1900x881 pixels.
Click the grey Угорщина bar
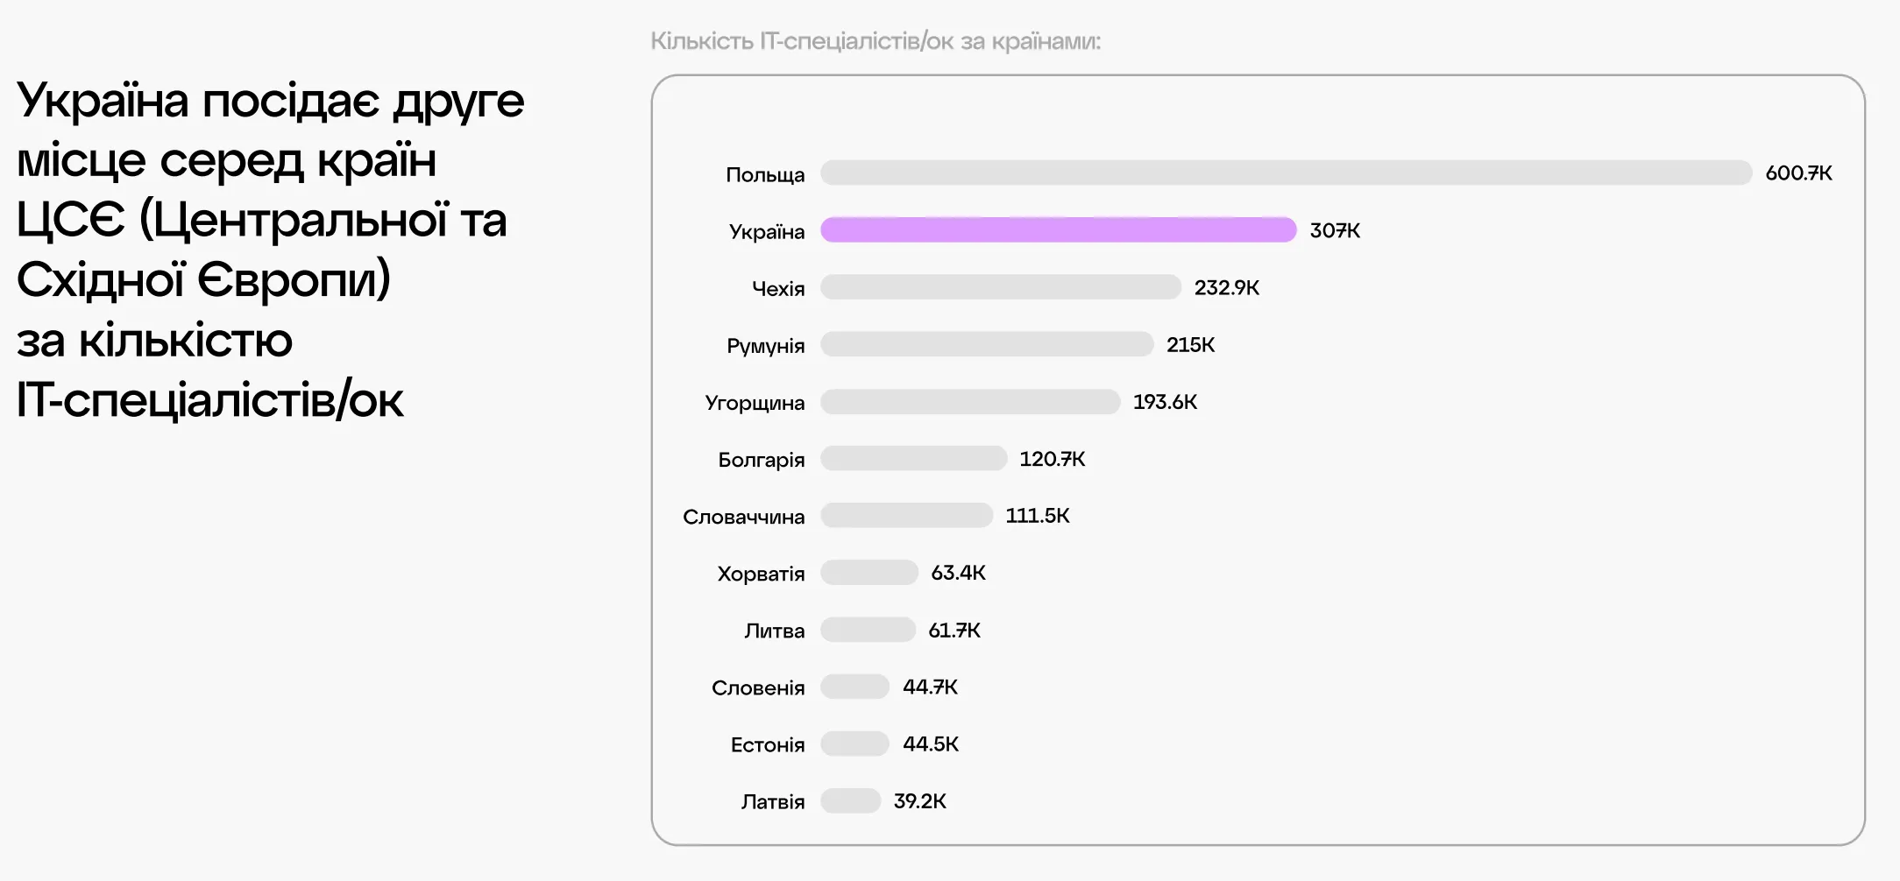(970, 402)
